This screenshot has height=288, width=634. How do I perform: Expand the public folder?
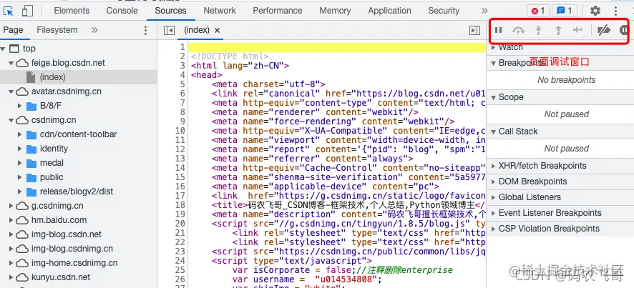coord(19,177)
